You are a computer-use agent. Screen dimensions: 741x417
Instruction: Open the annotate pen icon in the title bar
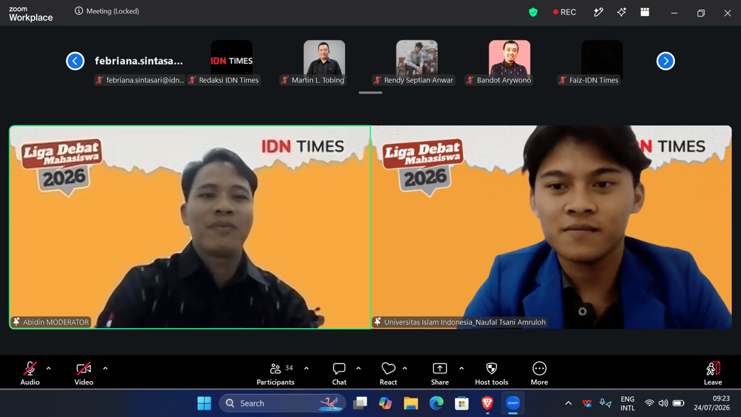coord(598,12)
